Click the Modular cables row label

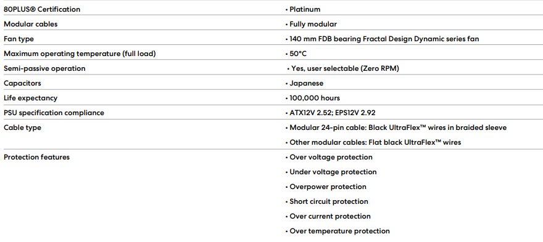(30, 24)
